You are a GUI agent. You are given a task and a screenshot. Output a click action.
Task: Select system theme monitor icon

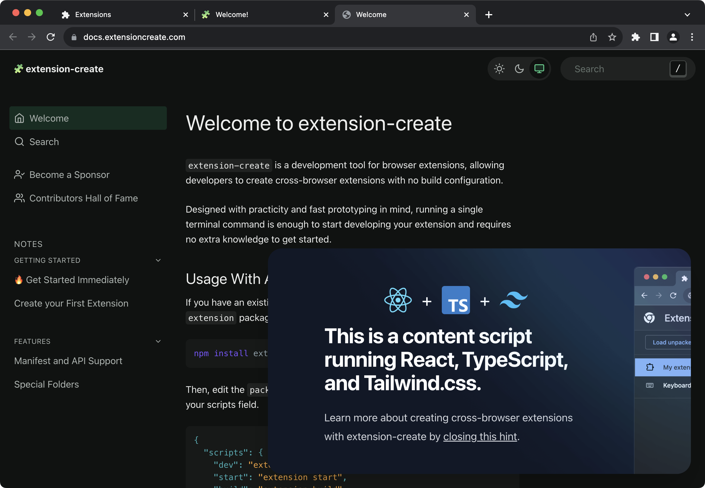coord(539,69)
